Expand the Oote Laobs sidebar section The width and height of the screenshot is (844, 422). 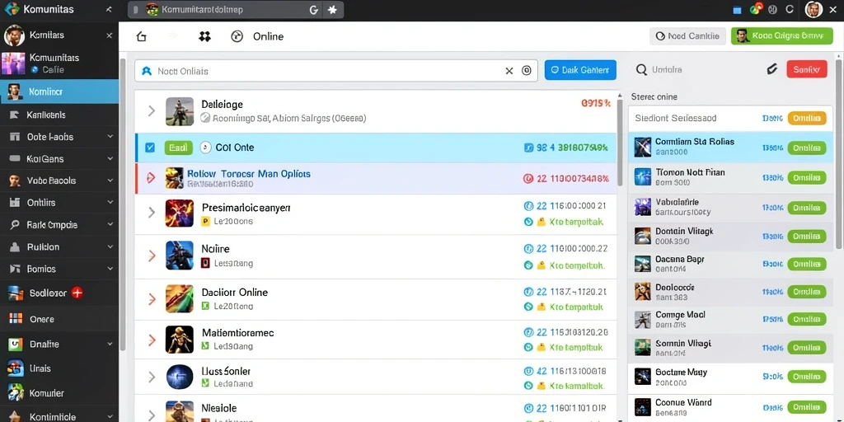click(110, 137)
